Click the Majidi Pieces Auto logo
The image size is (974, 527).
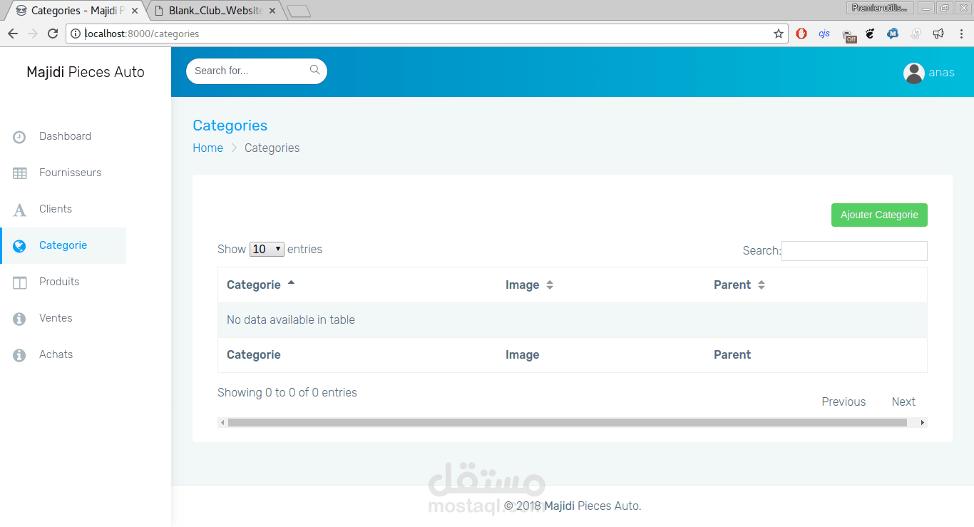pos(86,72)
